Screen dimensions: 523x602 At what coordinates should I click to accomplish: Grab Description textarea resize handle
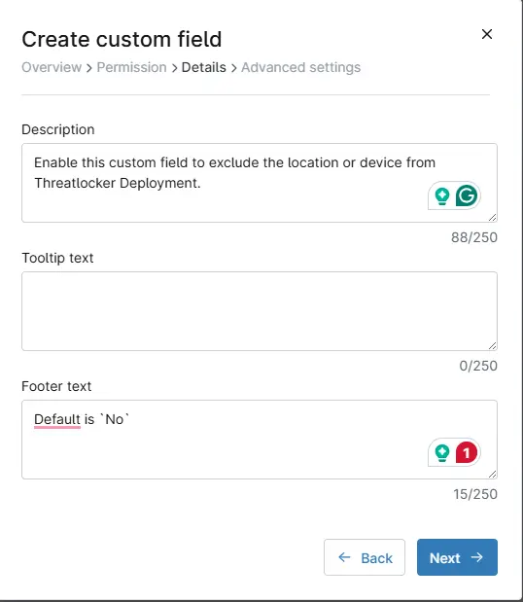point(493,217)
